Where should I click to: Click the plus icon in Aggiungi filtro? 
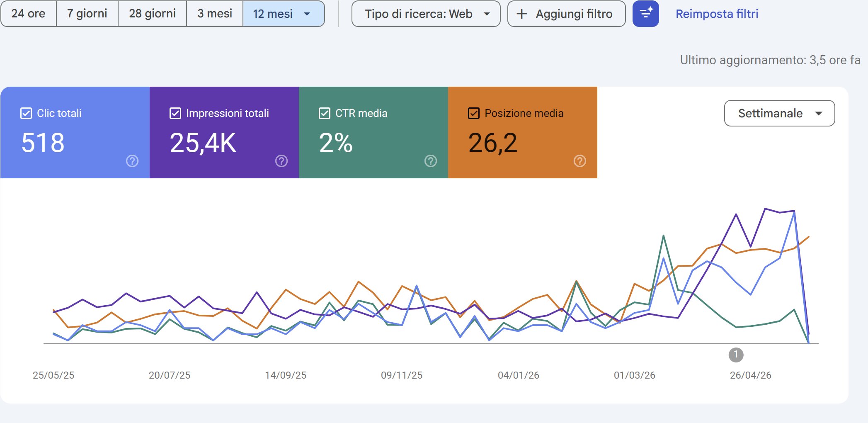click(522, 14)
